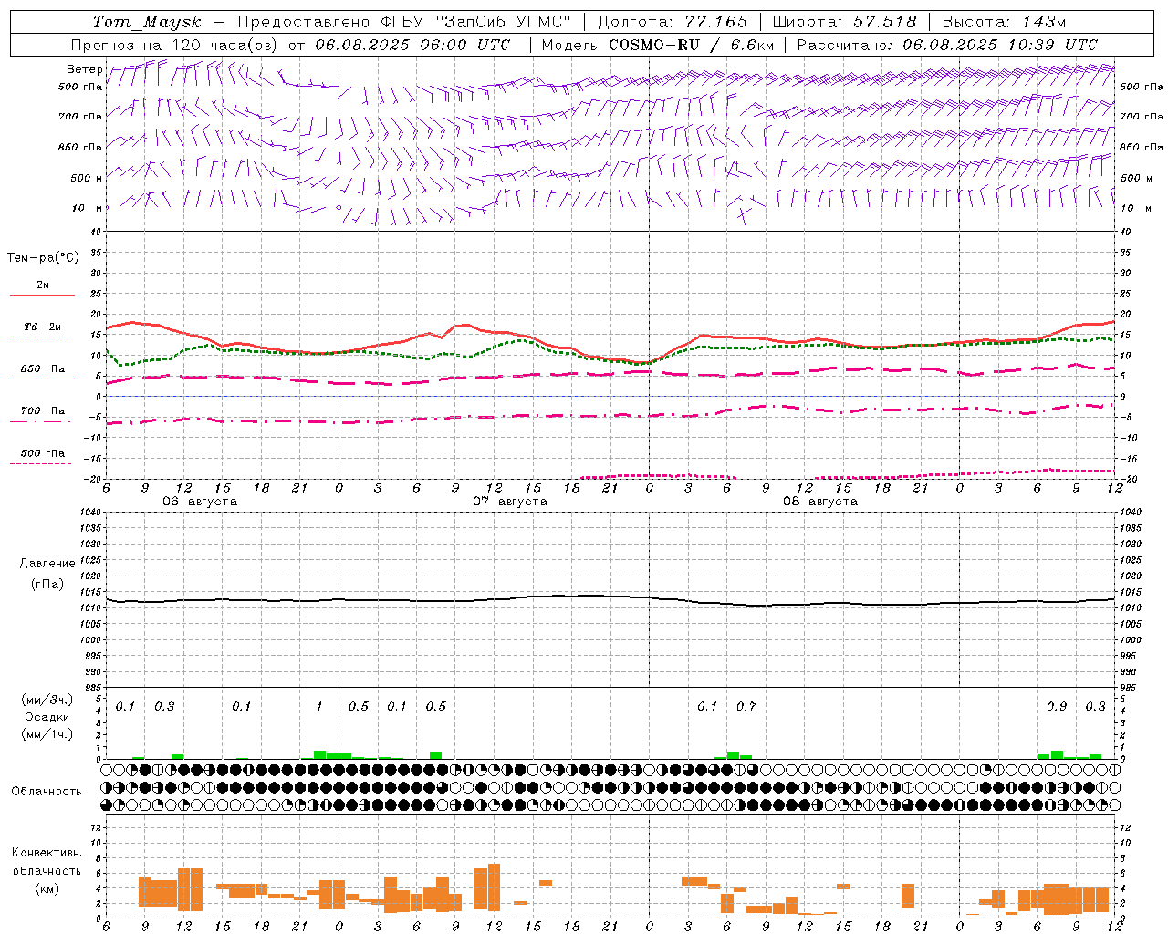Click the Рассчитано: 06.08.2025 10:39 UTC text
This screenshot has height=934, width=1168.
pos(947,45)
